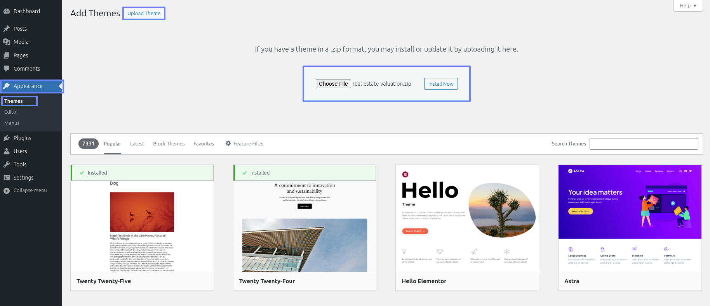Click the Twenty Twenty-Four theme name

[x=267, y=281]
